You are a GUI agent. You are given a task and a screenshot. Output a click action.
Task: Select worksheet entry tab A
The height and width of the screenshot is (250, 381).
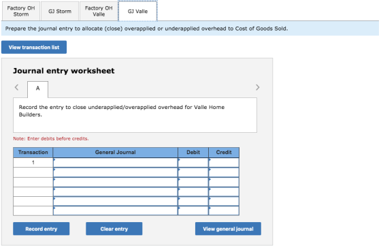click(37, 89)
